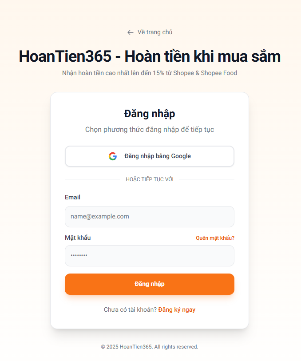Open the Quên mật khẩu? link

point(215,238)
